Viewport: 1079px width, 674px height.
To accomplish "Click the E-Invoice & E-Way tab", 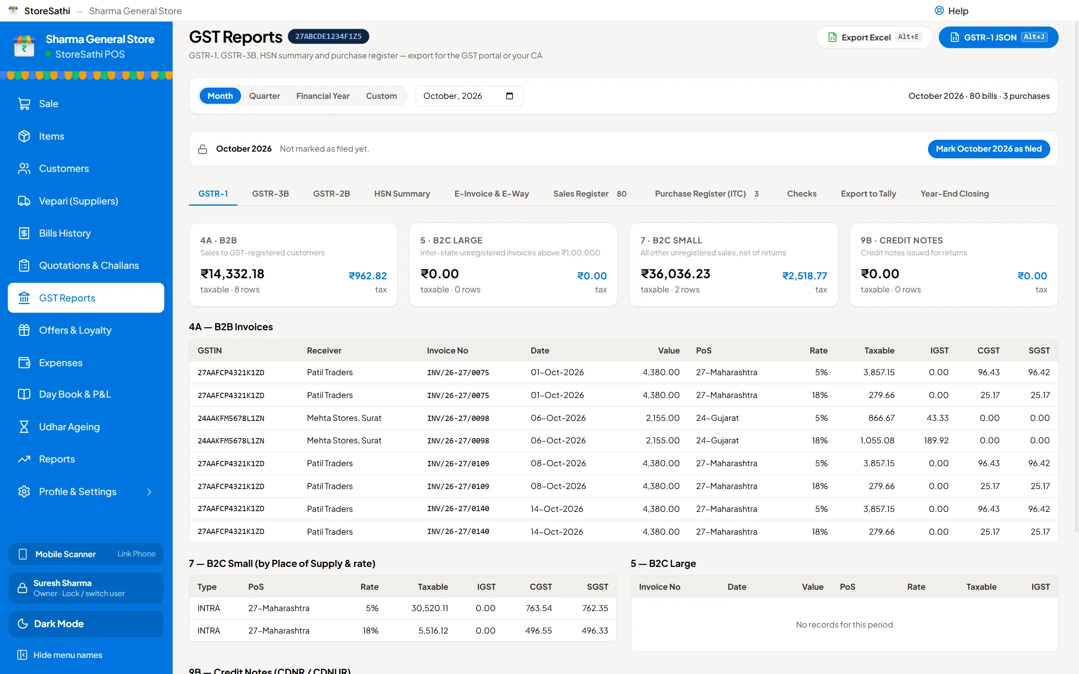I will 491,194.
